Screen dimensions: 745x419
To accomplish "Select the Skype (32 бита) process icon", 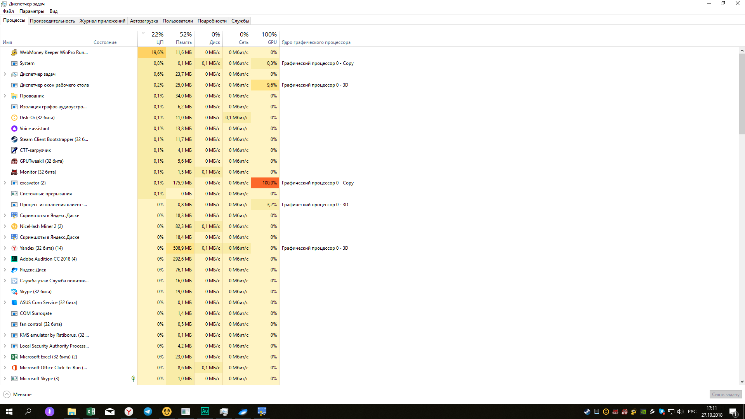I will [x=14, y=292].
